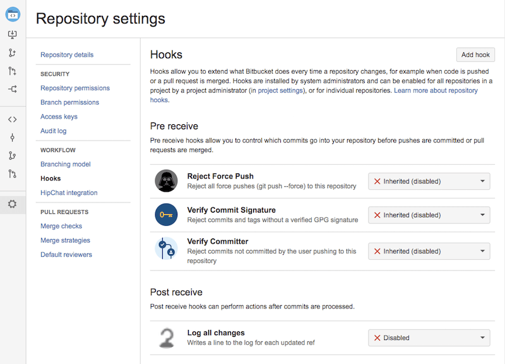The height and width of the screenshot is (364, 505).
Task: Open the Browse source code icon
Action: point(13,119)
